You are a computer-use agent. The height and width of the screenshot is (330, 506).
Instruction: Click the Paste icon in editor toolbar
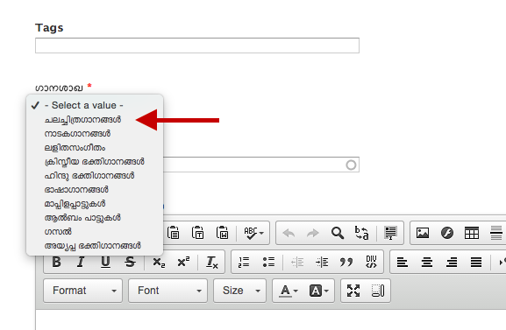174,233
